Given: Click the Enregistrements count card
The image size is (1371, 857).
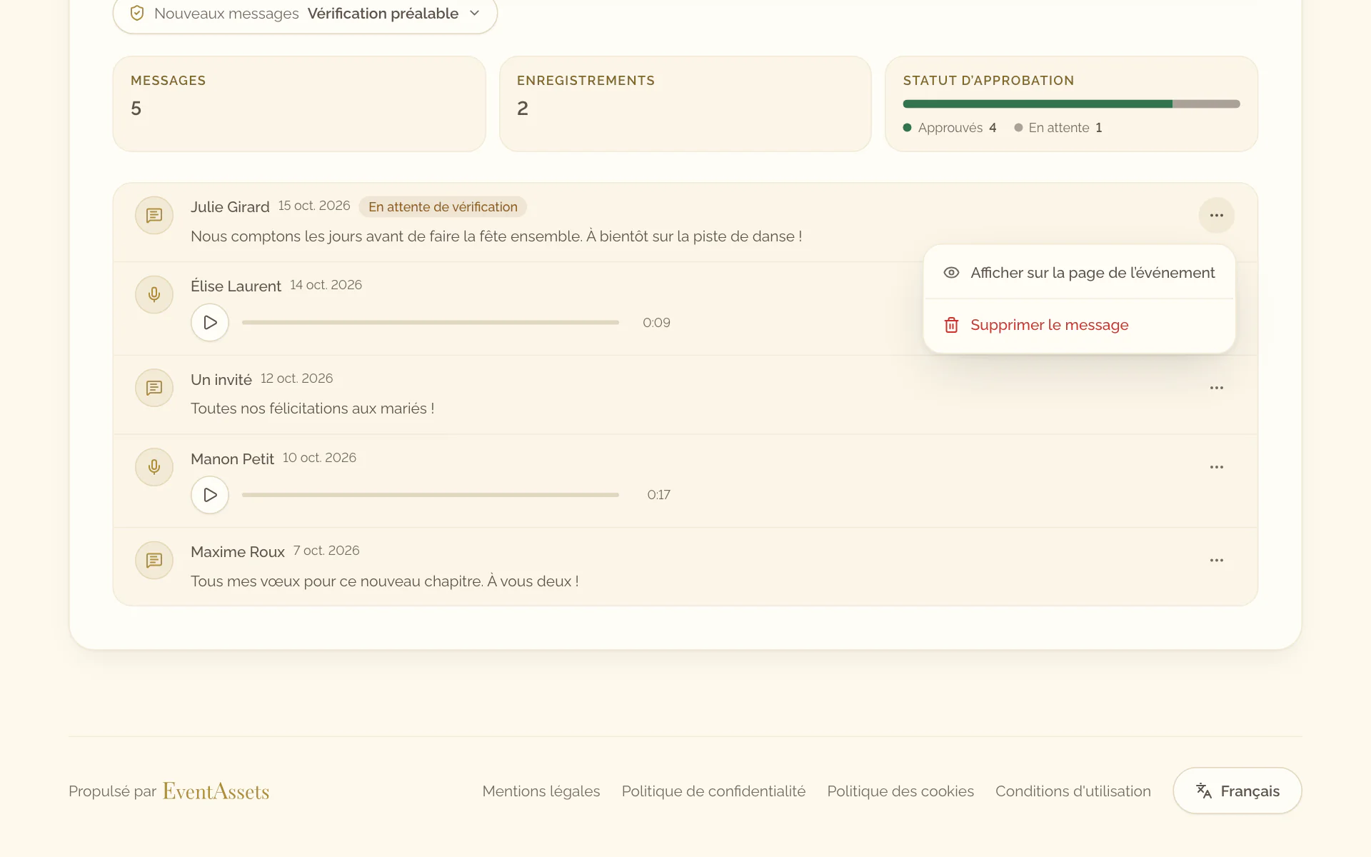Looking at the screenshot, I should [x=685, y=104].
